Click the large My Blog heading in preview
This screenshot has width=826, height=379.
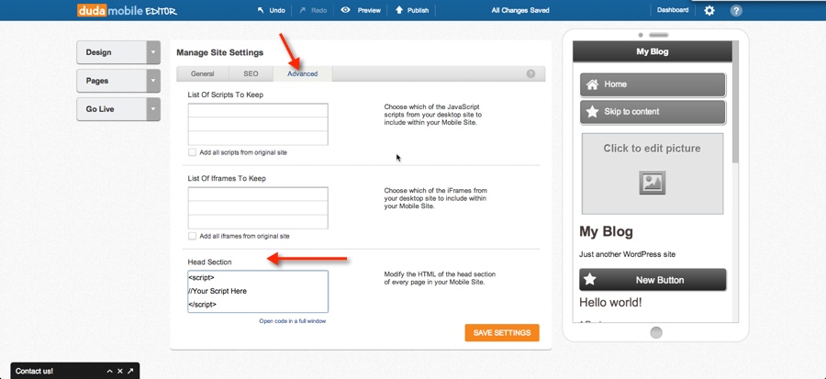tap(606, 231)
